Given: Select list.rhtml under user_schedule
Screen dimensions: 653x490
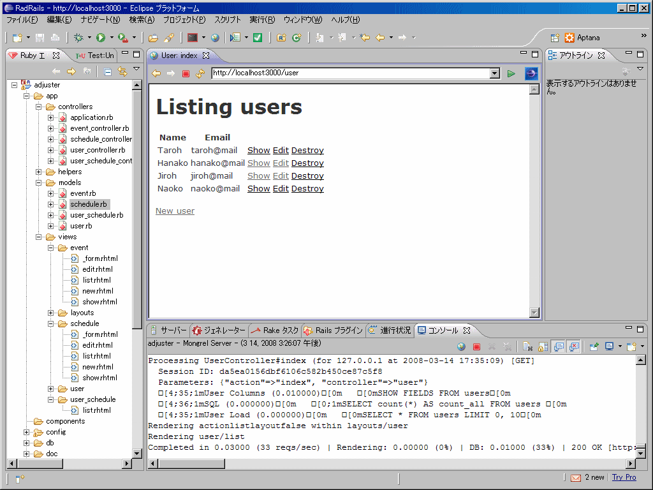Looking at the screenshot, I should point(97,410).
